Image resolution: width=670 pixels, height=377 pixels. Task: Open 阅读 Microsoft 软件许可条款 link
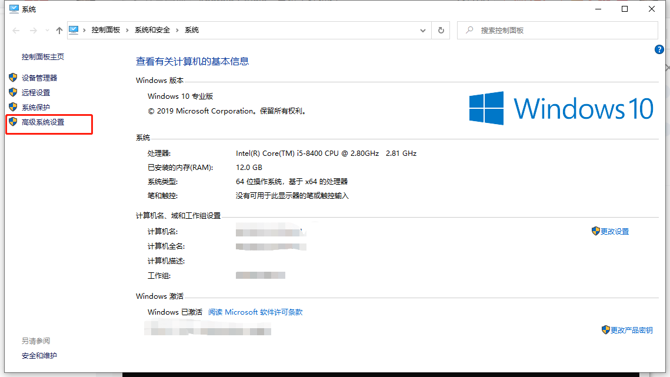[x=255, y=312]
